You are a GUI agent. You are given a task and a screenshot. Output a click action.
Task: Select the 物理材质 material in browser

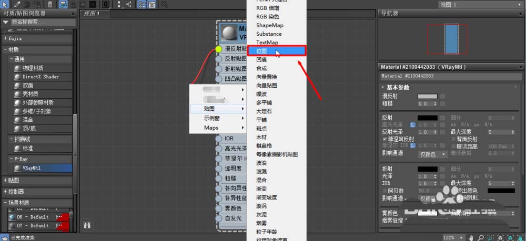click(33, 68)
